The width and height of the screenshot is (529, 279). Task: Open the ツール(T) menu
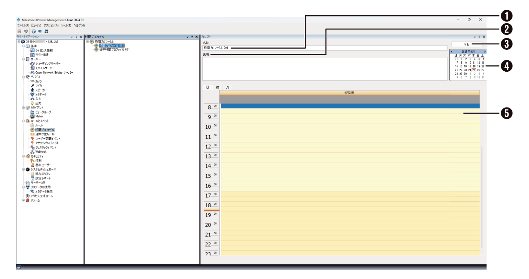(66, 26)
